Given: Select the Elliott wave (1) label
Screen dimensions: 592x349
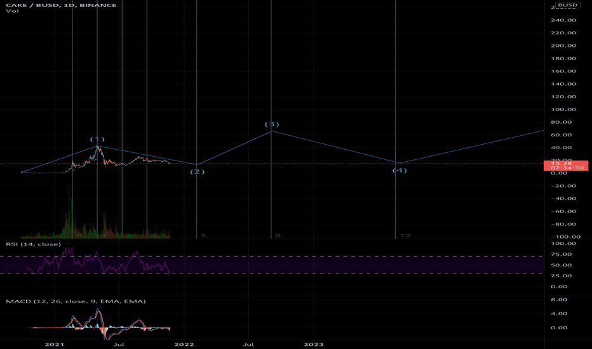Looking at the screenshot, I should [97, 139].
